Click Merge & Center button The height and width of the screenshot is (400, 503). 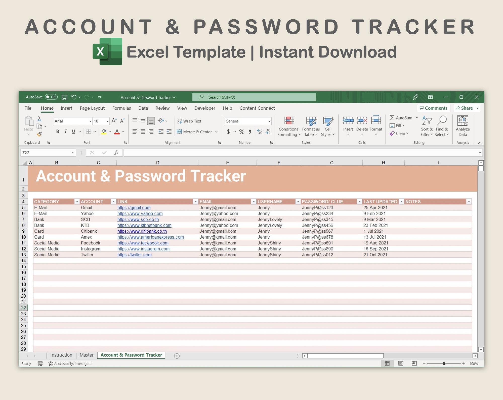[195, 132]
